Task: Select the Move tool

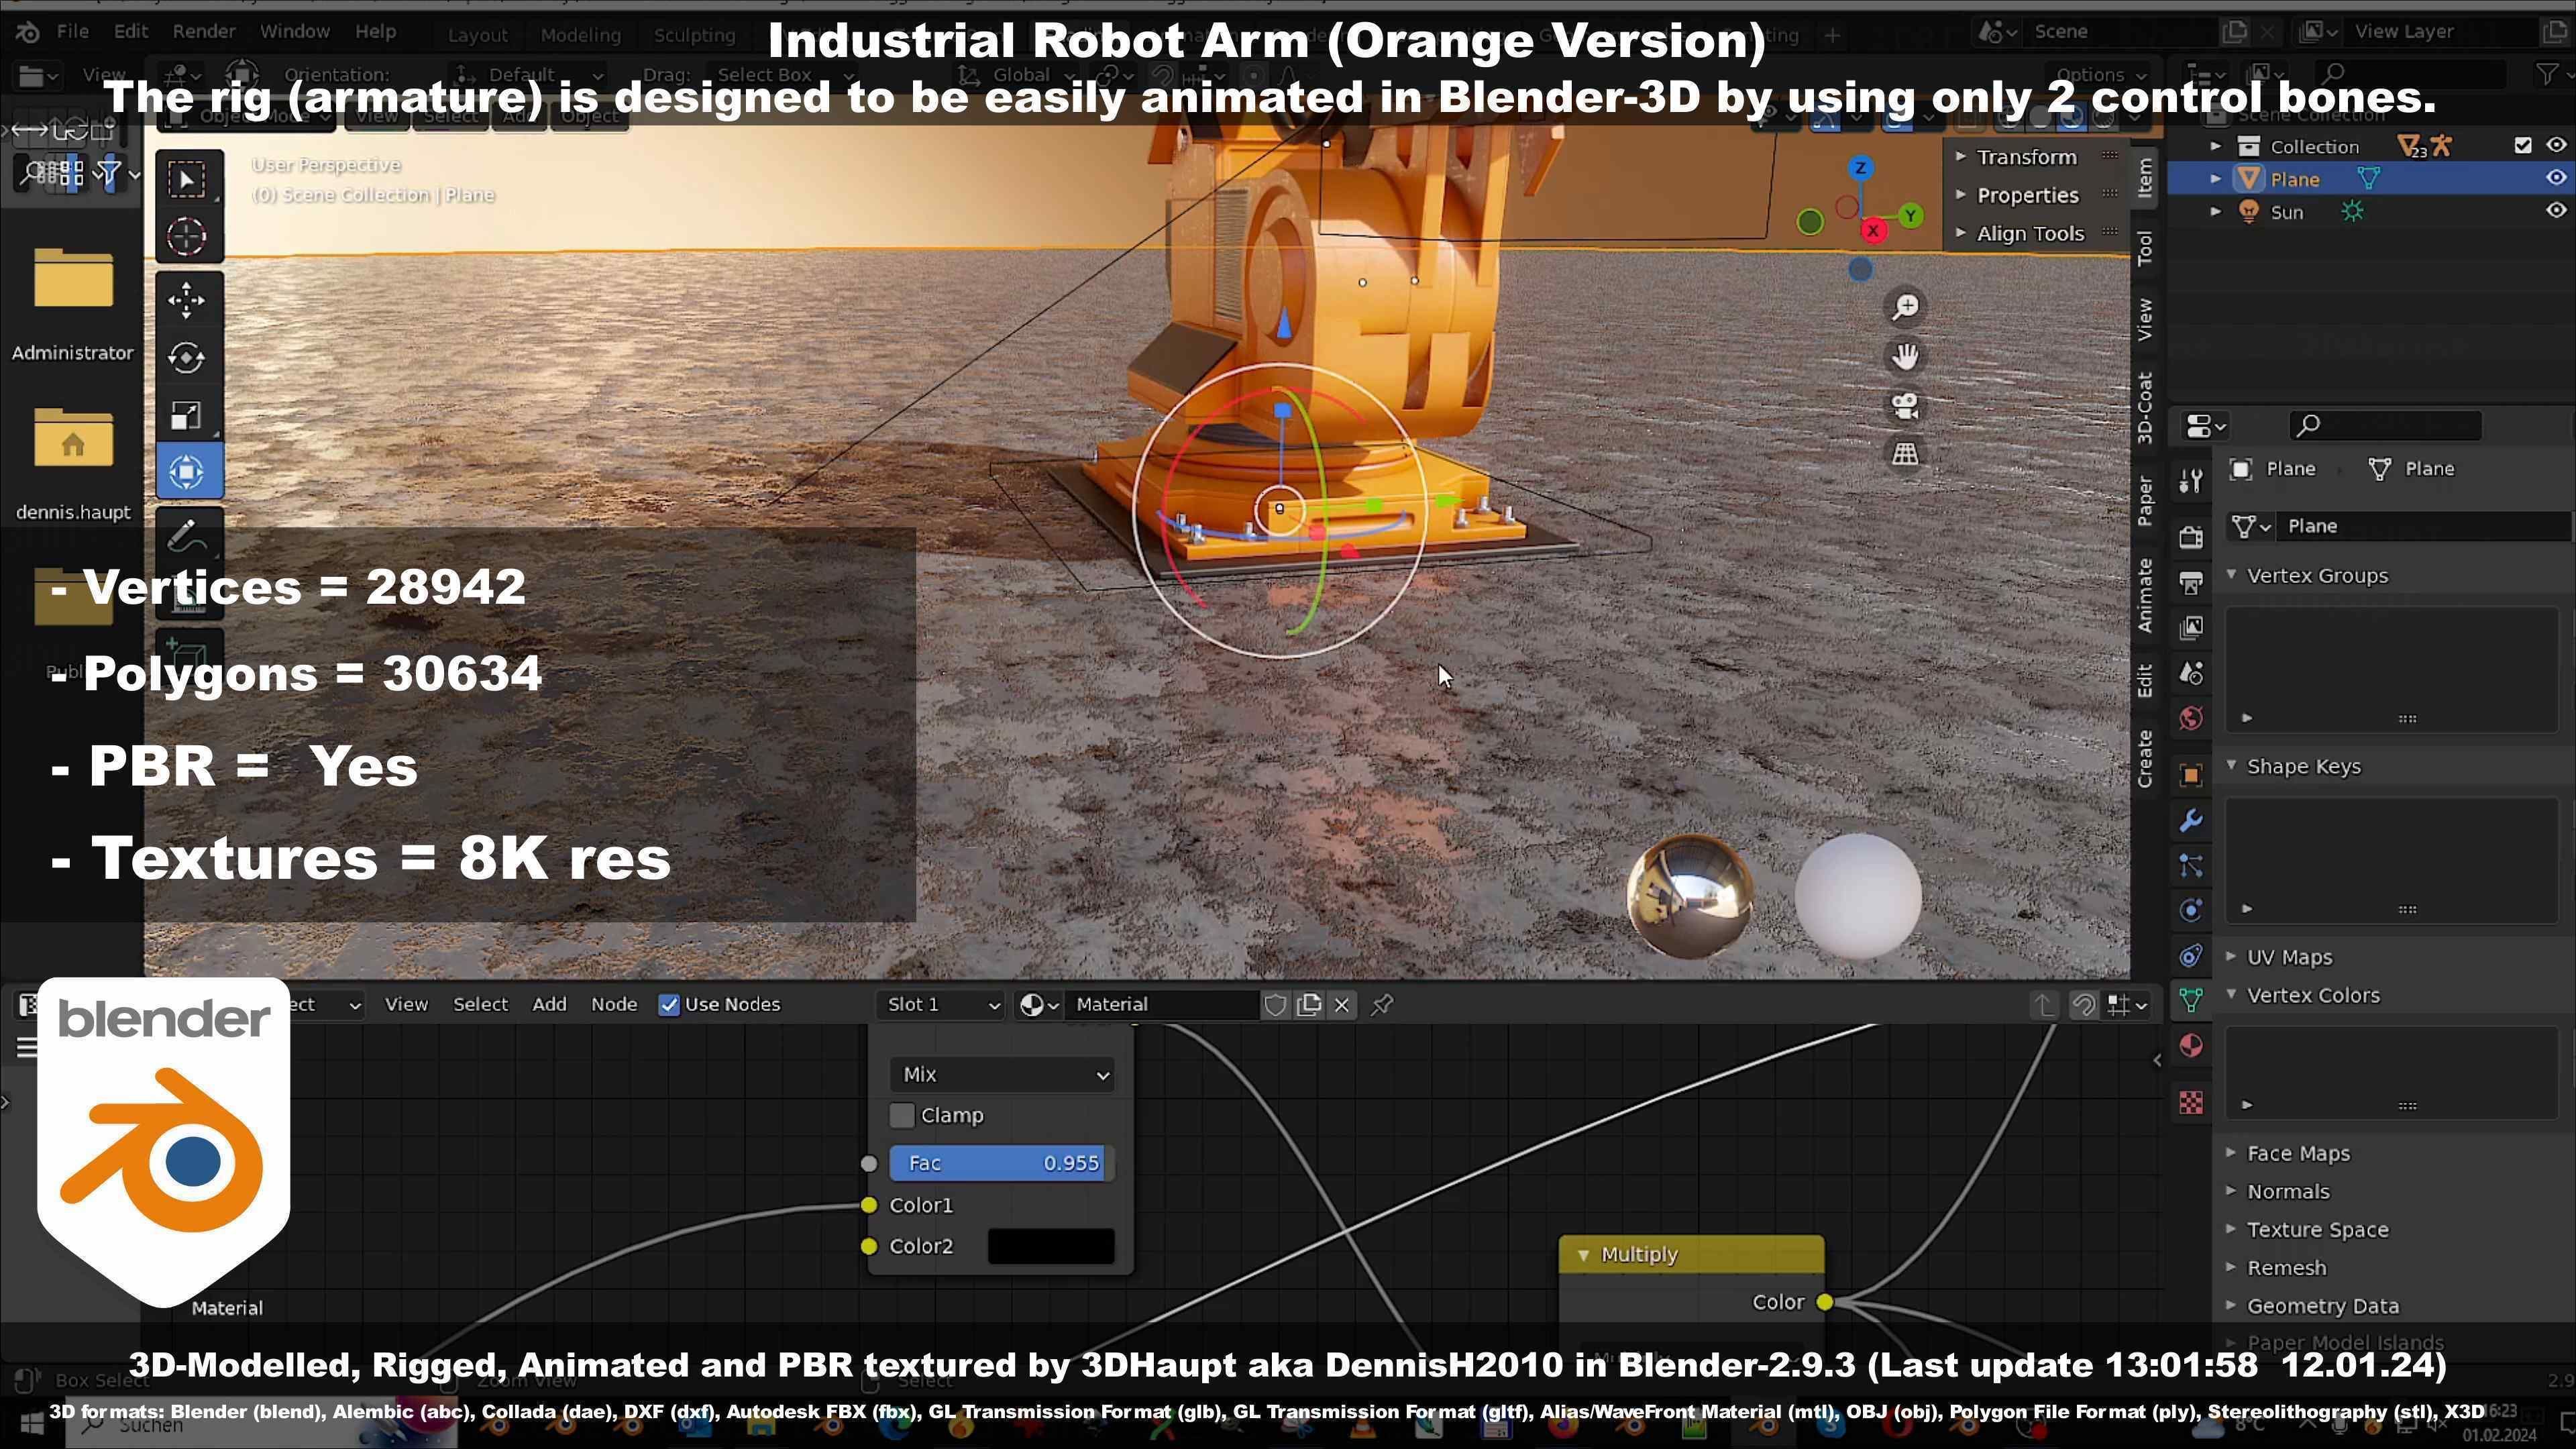Action: (x=188, y=301)
